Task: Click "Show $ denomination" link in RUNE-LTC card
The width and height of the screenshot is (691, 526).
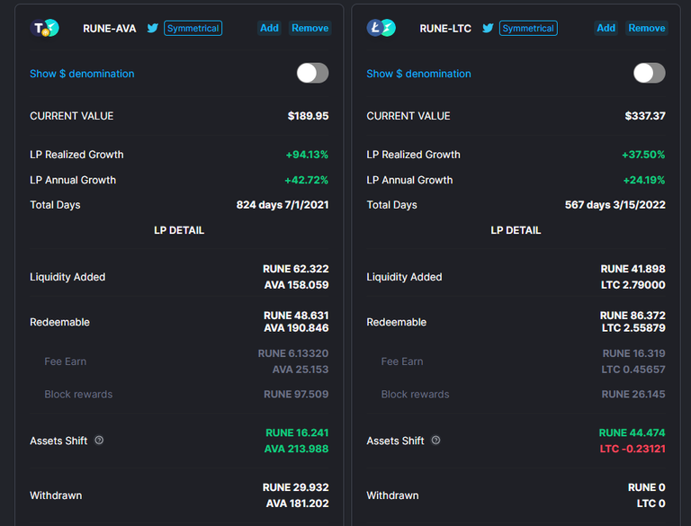Action: point(418,74)
